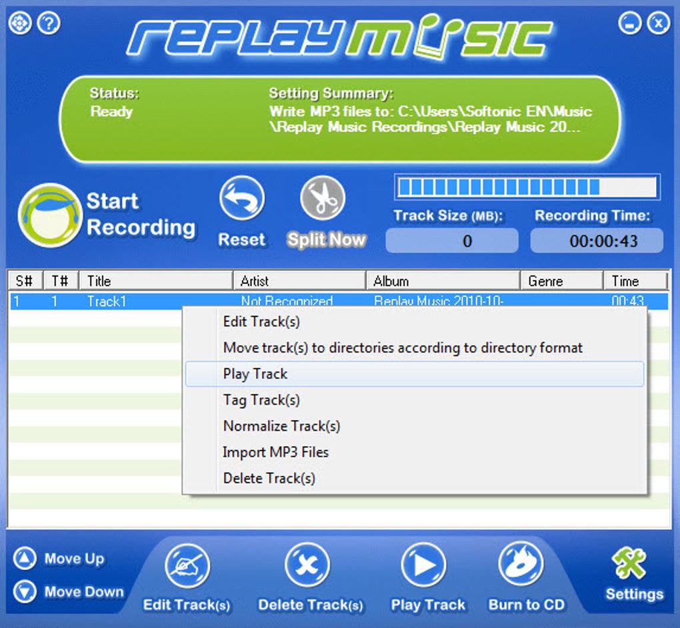
Task: Click the Play Track label at bottom
Action: point(428,605)
